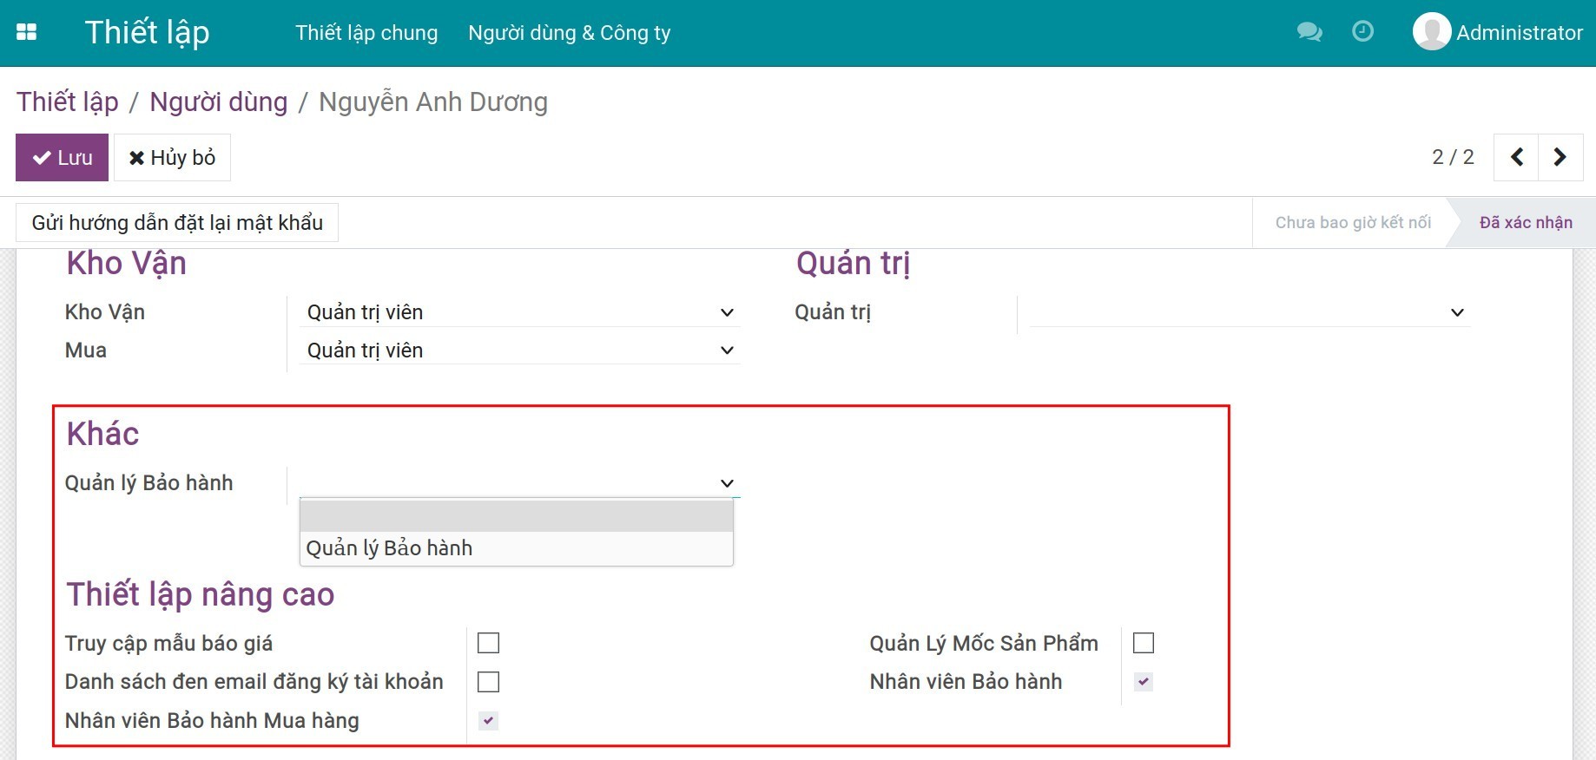This screenshot has width=1596, height=760.
Task: Expand the Kho Vận role dropdown
Action: point(519,312)
